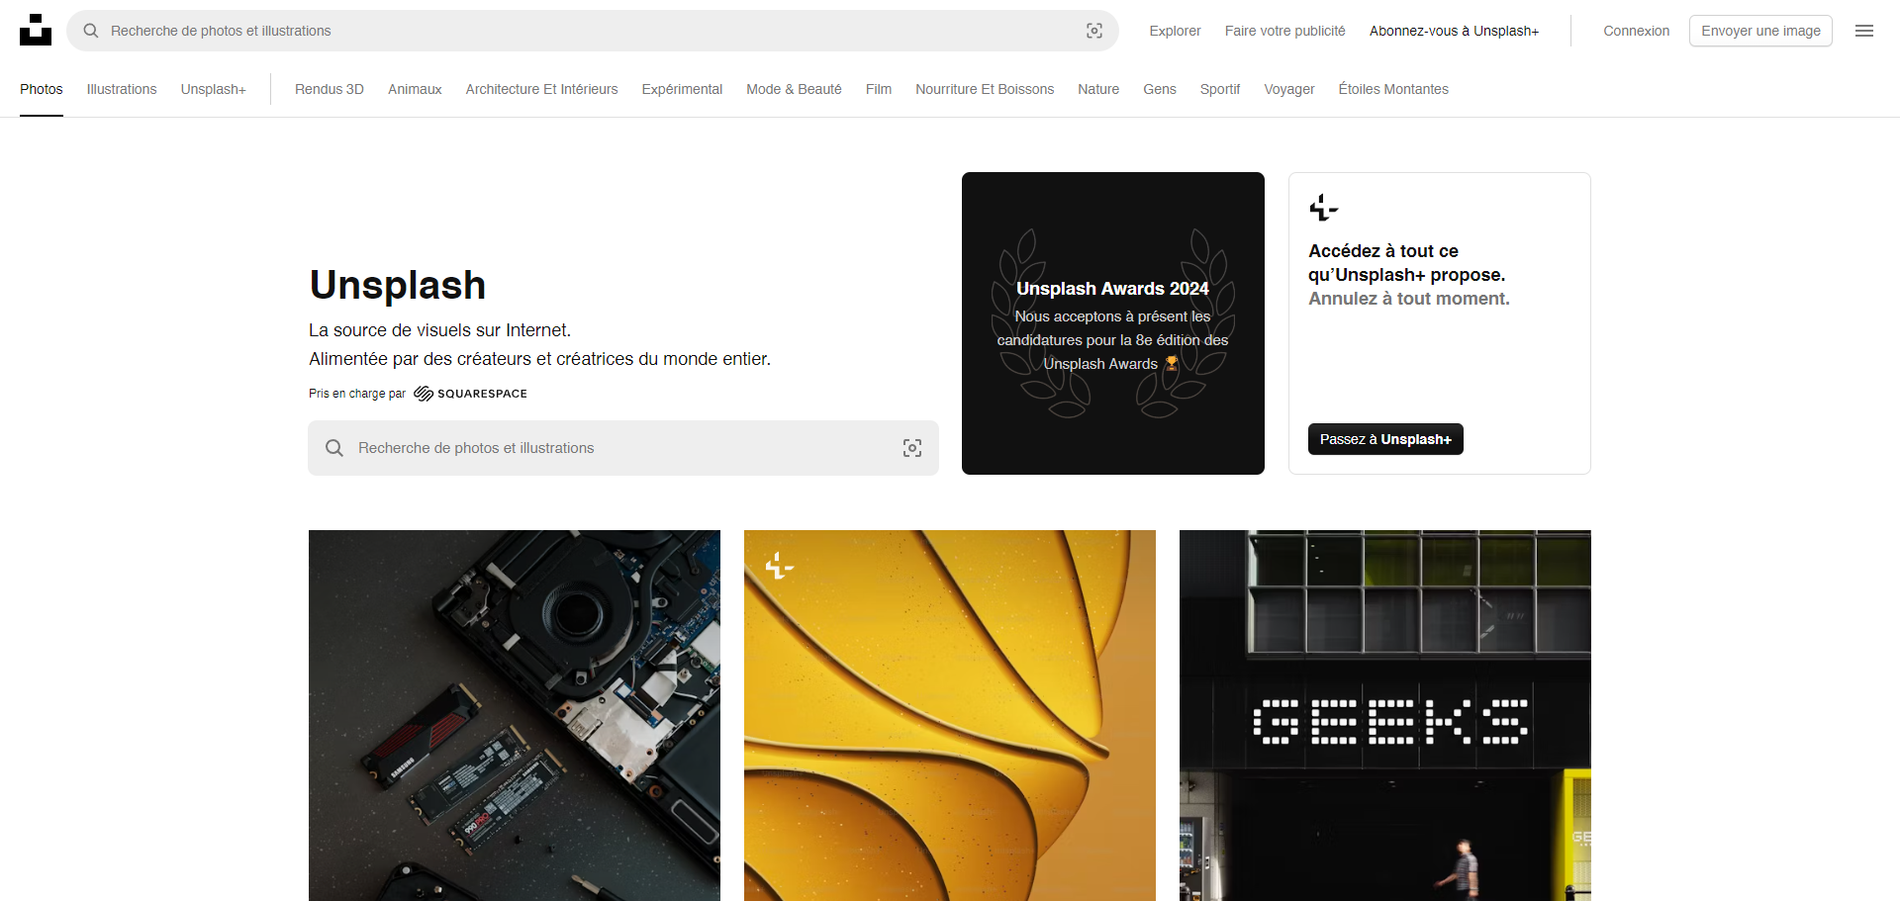Open the laptop and SSD photo
The width and height of the screenshot is (1900, 901).
(x=515, y=715)
